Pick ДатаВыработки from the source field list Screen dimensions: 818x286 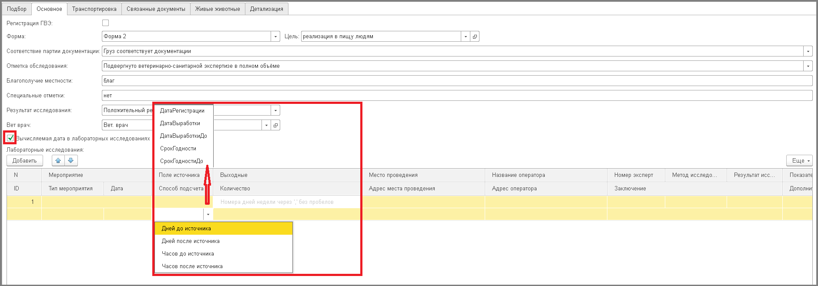point(180,123)
